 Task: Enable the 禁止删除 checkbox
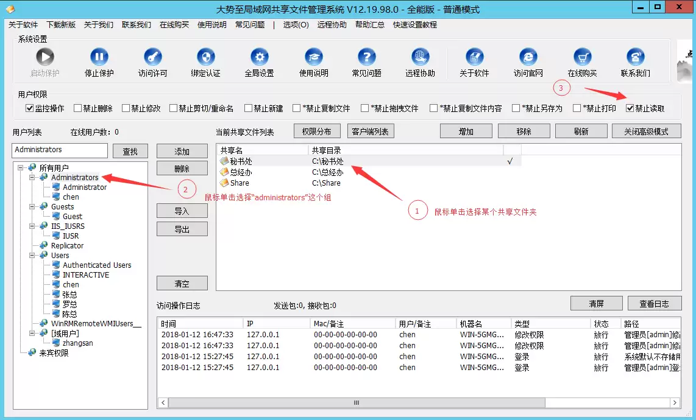coord(77,108)
